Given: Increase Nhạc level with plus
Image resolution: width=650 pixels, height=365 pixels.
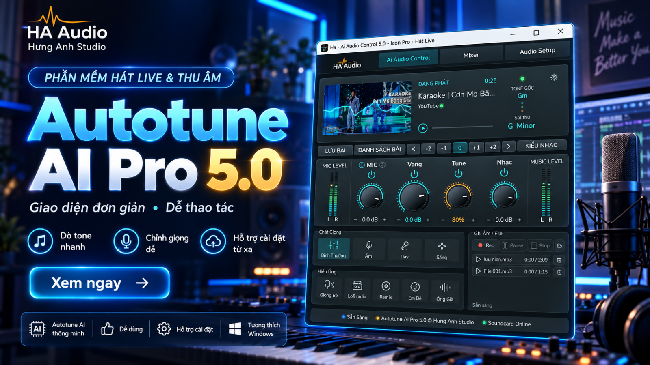Looking at the screenshot, I should 520,220.
